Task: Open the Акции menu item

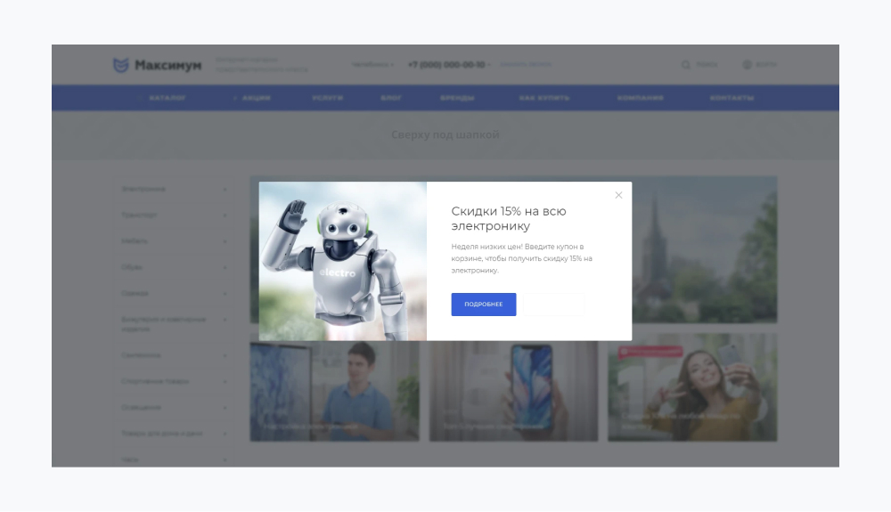Action: point(256,98)
